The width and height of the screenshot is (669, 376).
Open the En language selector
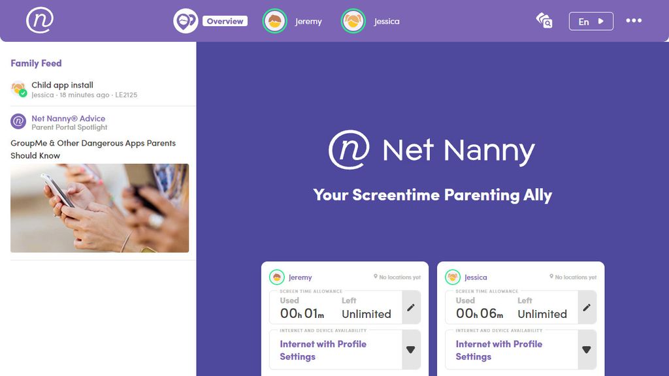(x=590, y=21)
